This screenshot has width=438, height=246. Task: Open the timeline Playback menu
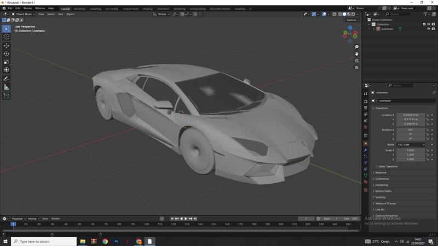click(19, 219)
